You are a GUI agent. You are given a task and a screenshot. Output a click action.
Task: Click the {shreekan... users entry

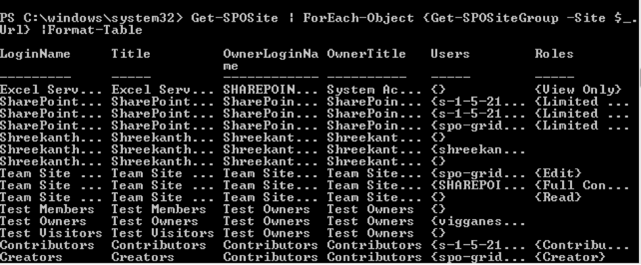[469, 150]
